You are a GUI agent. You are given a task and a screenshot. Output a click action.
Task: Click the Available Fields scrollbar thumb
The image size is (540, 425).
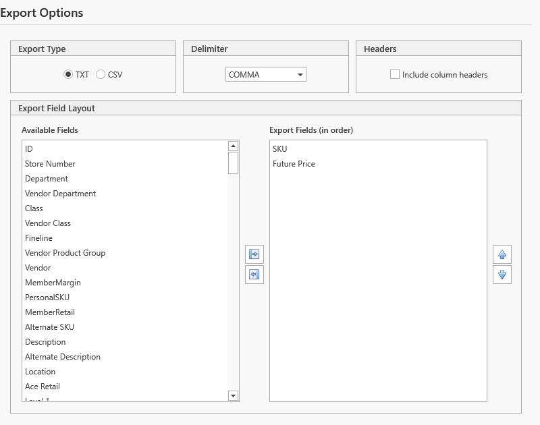[233, 163]
